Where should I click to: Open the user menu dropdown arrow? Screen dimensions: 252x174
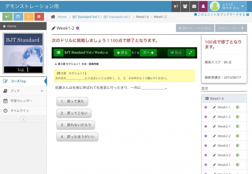pos(243,6)
